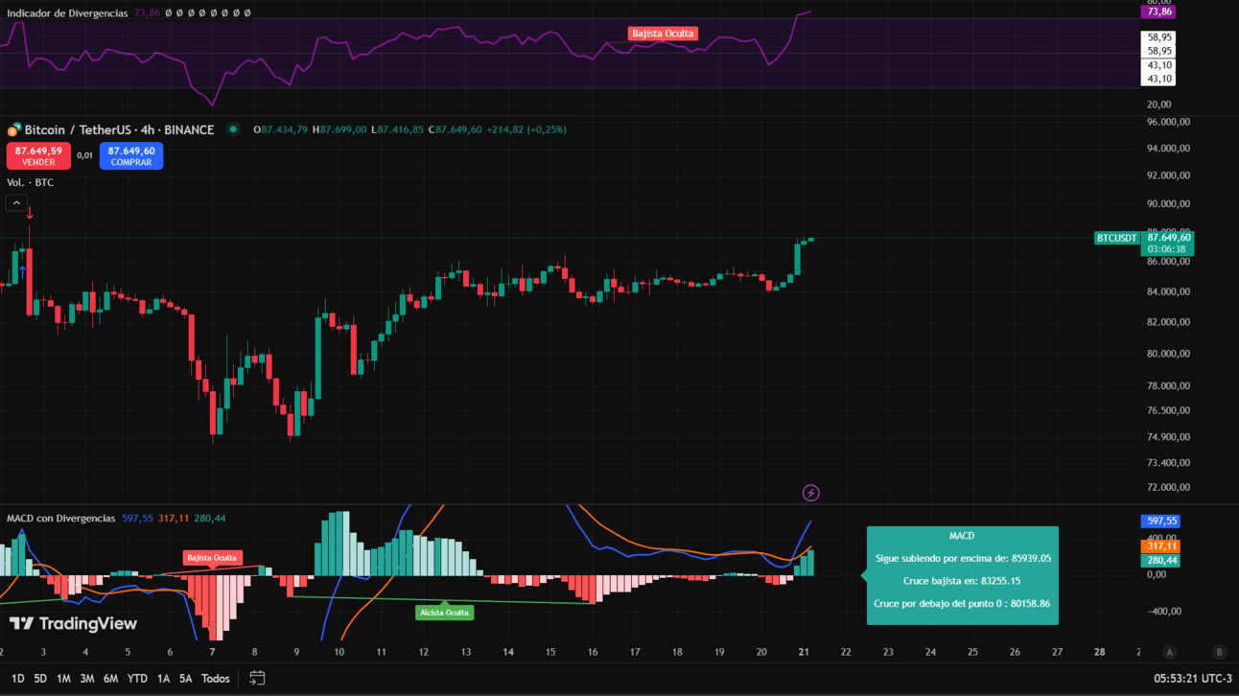Click the 96.000,00 price scale label
Viewport: 1239px width, 696px height.
point(1168,122)
